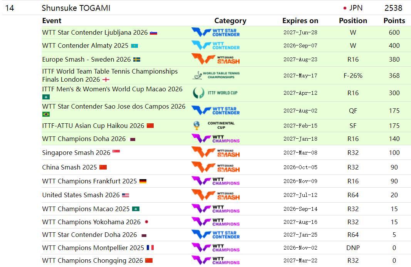
Task: Click the Germany flag next to Frankfurt 2025
Action: click(143, 181)
